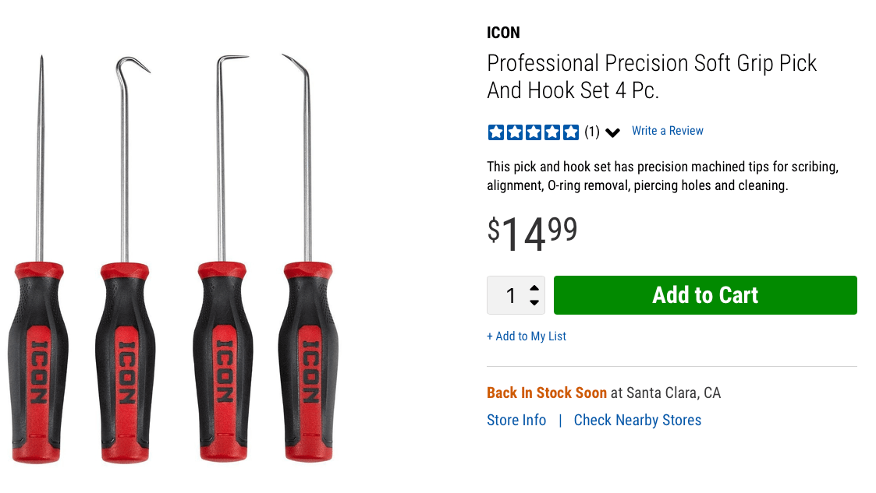Screen dimensions: 876x493
Task: Click the Add to Cart button
Action: coord(704,295)
